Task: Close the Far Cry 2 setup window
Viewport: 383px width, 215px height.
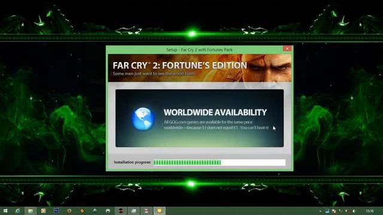Action: pyautogui.click(x=287, y=49)
